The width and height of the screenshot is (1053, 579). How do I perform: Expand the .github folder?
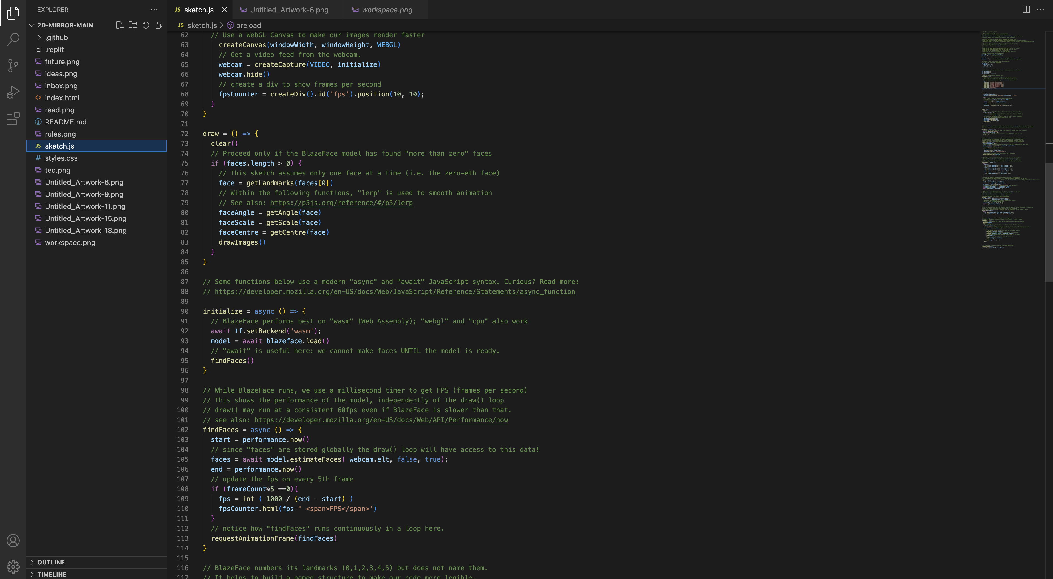point(56,38)
